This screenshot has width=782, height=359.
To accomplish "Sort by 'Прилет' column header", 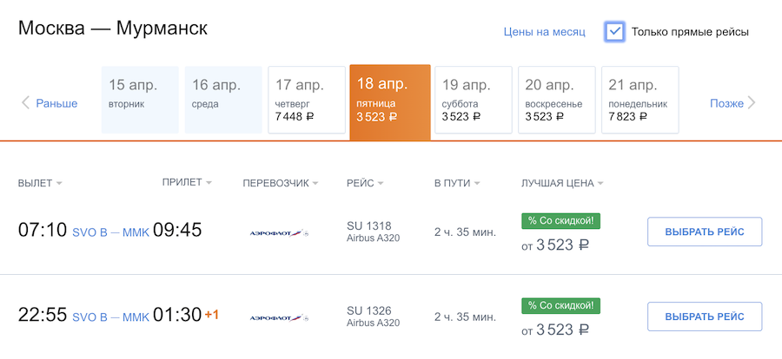I will coord(187,182).
